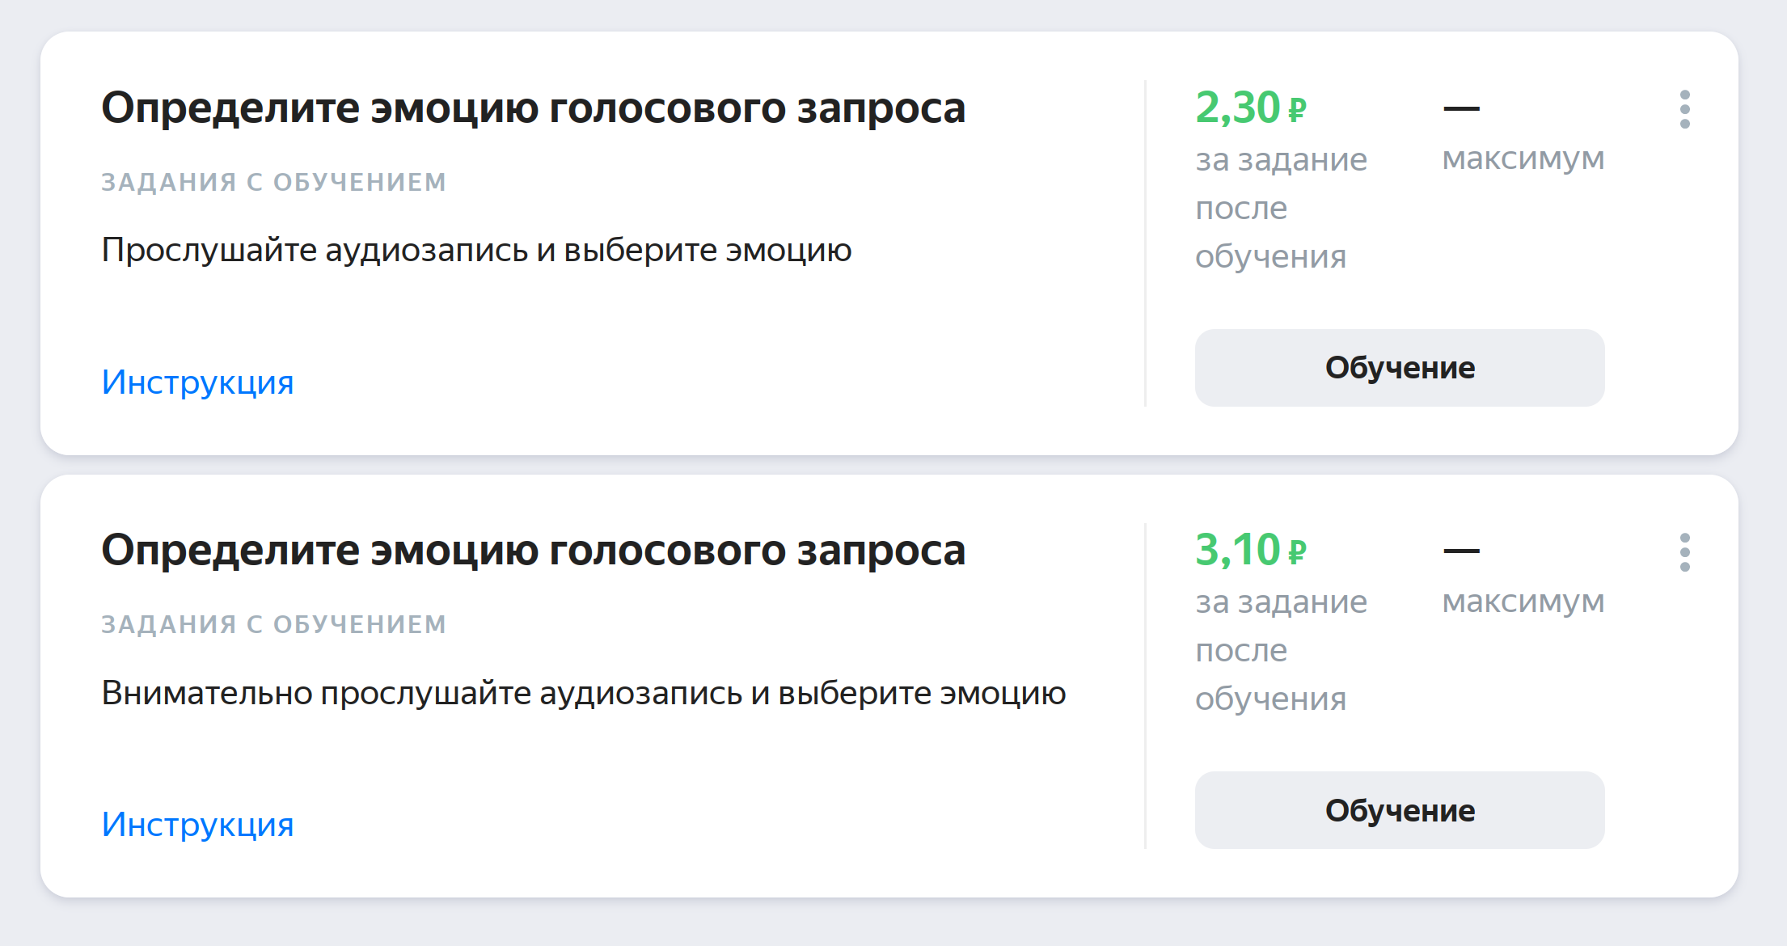Click the 'максимум' label in the 3,10 ₽ card

coord(1523,602)
